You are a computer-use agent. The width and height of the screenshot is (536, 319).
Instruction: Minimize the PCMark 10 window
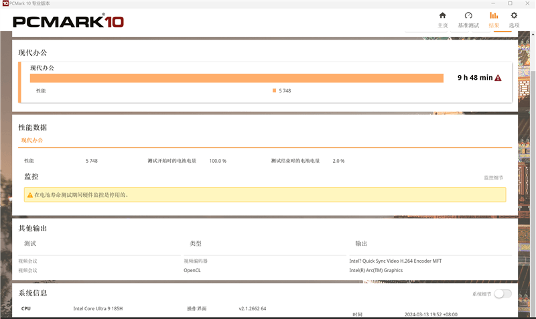493,3
